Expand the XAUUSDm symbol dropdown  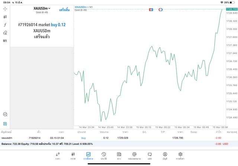42,8
